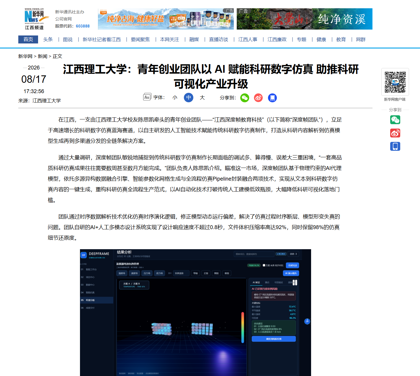This screenshot has height=376, width=420.
Task: Share via Weibo in right sidebar
Action: (395, 133)
